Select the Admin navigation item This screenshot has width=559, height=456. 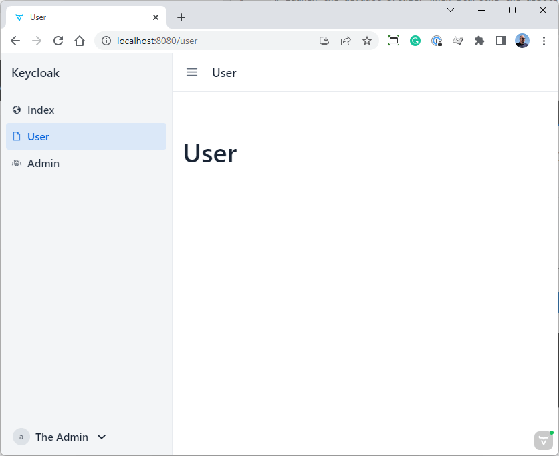coord(86,163)
